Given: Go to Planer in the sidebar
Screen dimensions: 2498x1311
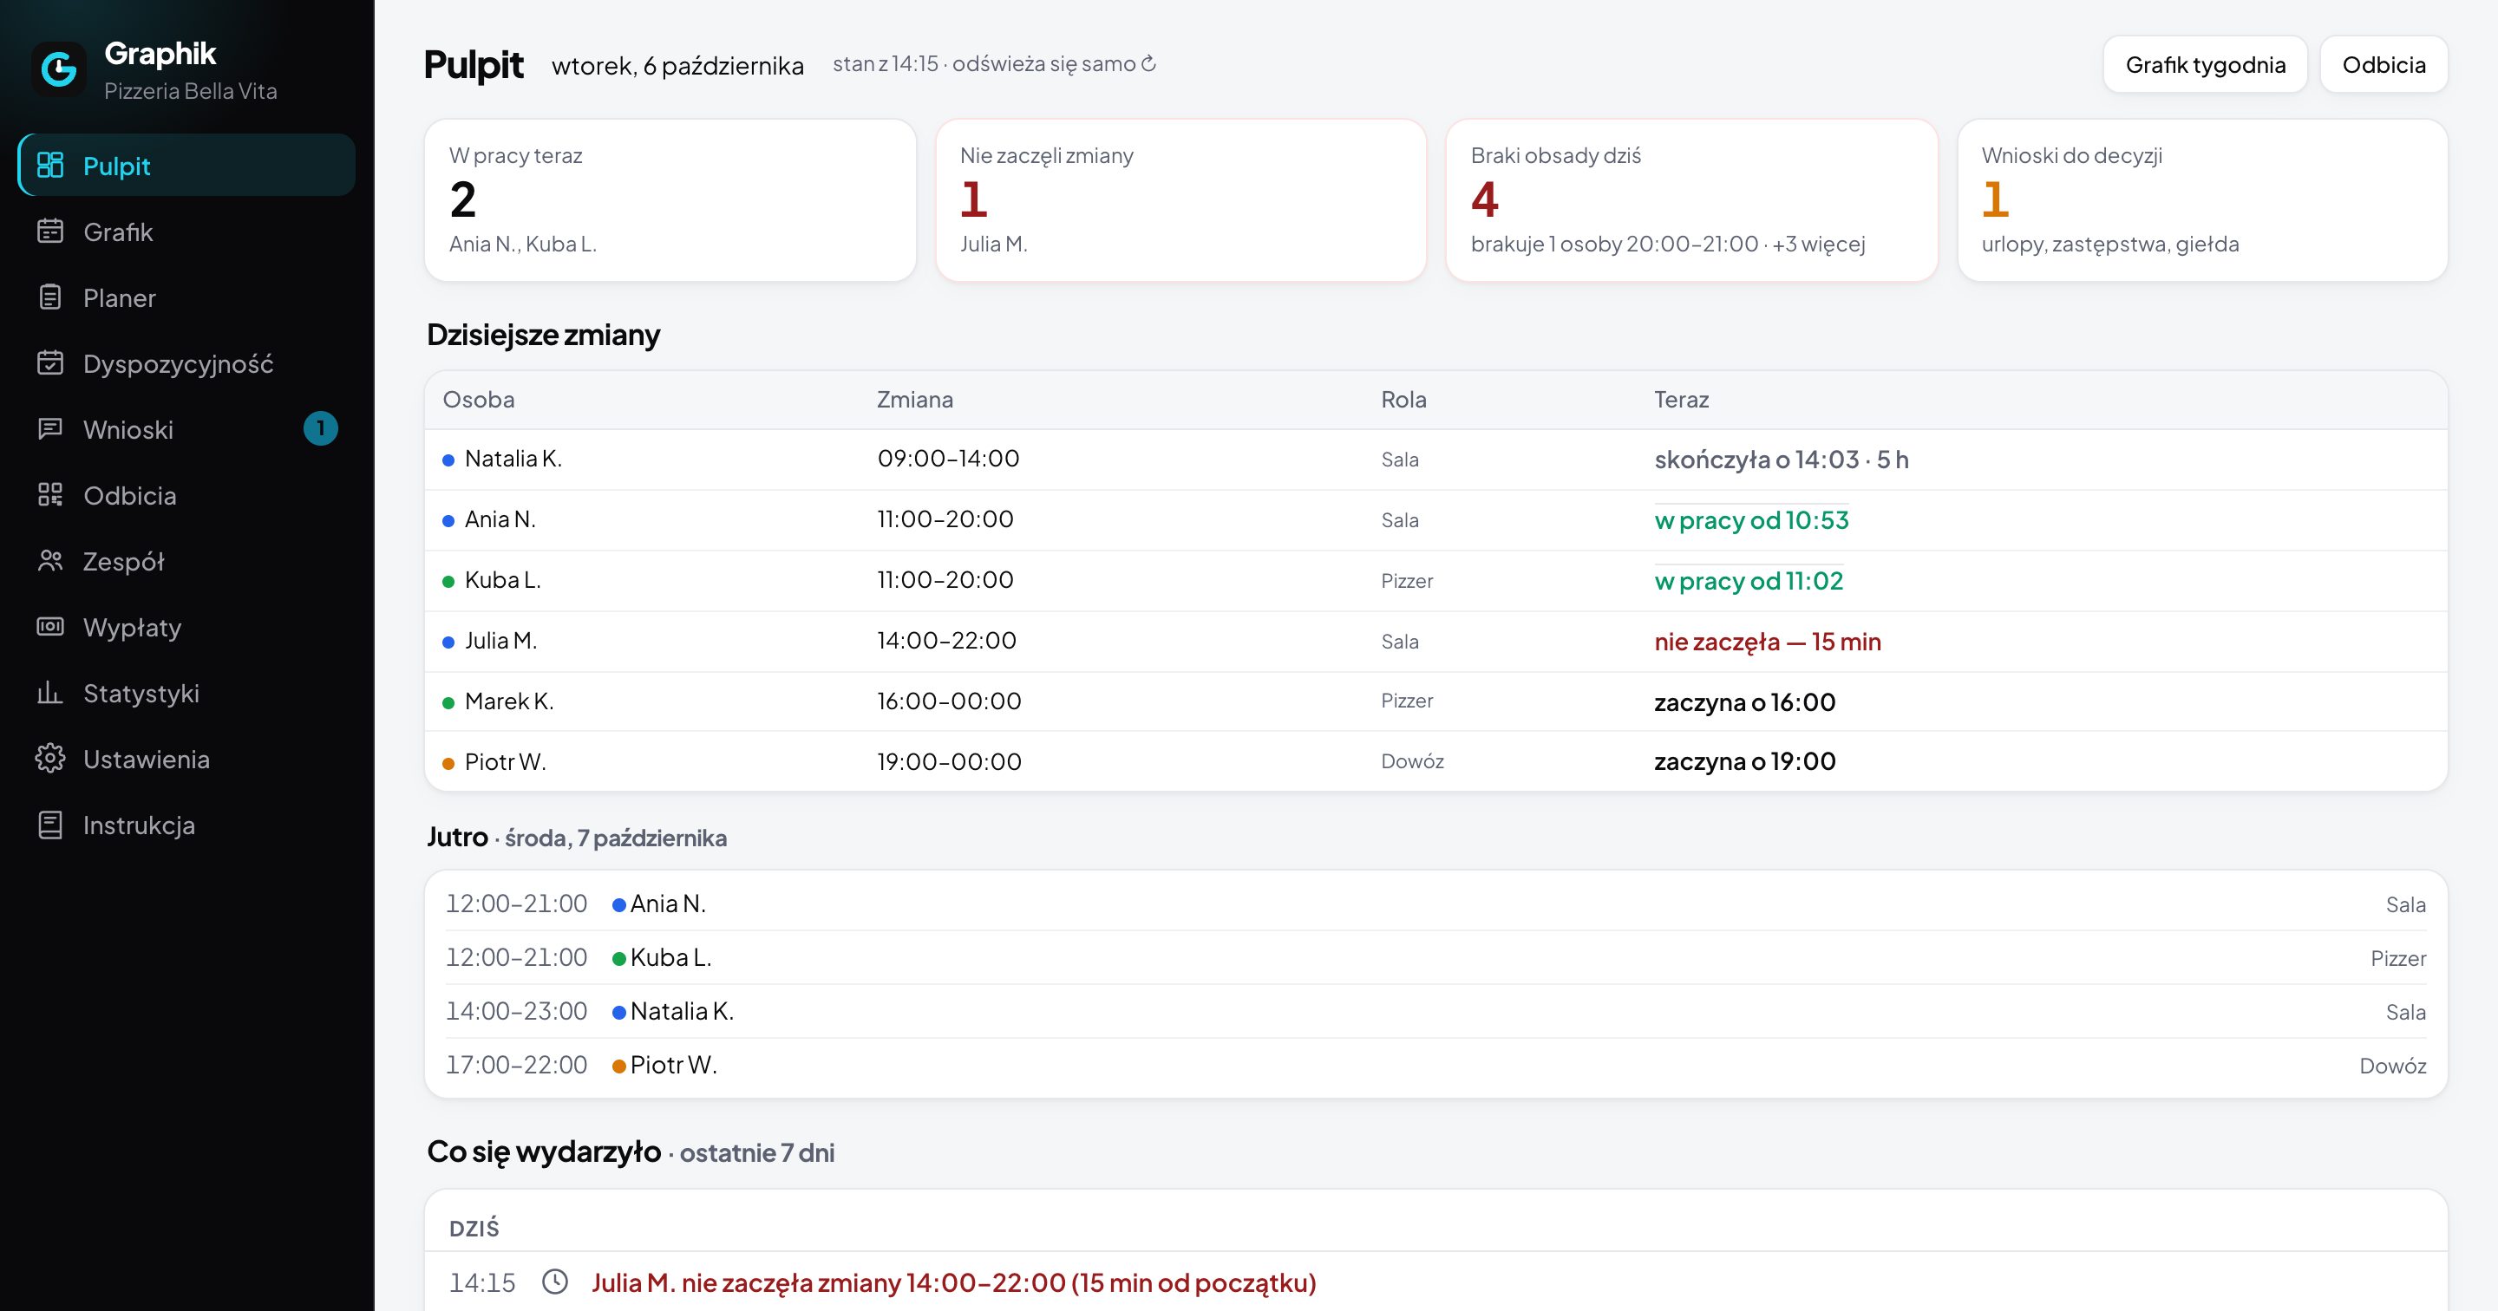Looking at the screenshot, I should (186, 297).
